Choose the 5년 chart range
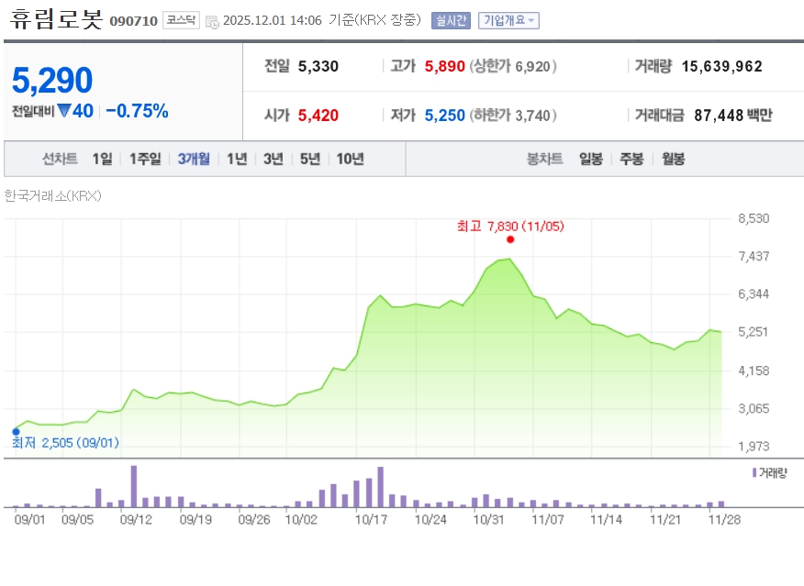 pyautogui.click(x=310, y=159)
